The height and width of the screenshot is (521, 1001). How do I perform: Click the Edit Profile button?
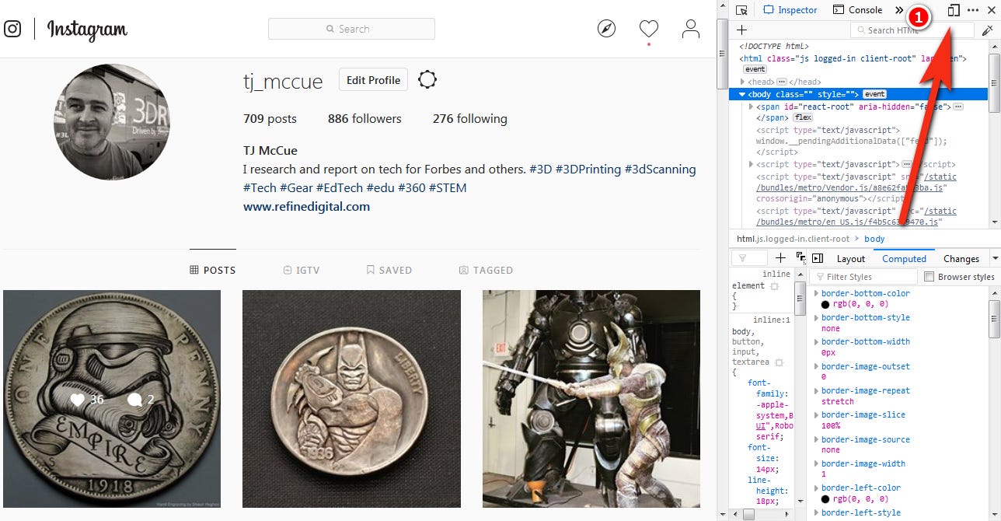click(373, 80)
